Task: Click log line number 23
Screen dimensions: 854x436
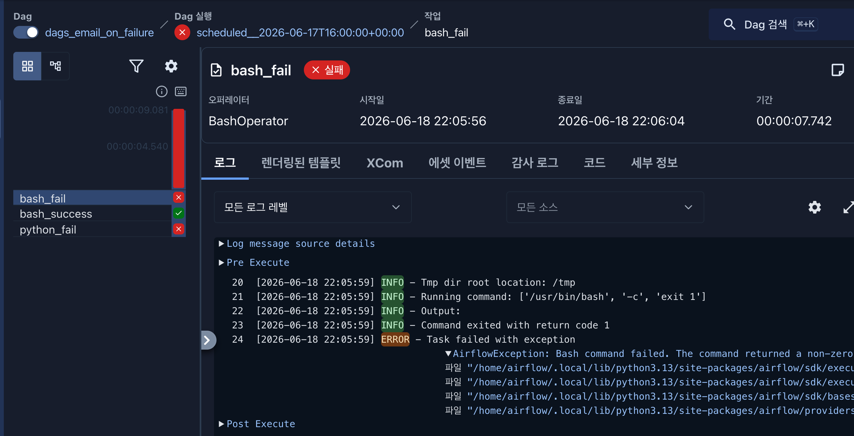Action: (237, 325)
